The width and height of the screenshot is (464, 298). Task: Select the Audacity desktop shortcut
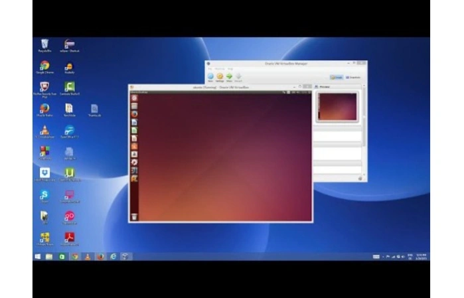click(x=70, y=68)
